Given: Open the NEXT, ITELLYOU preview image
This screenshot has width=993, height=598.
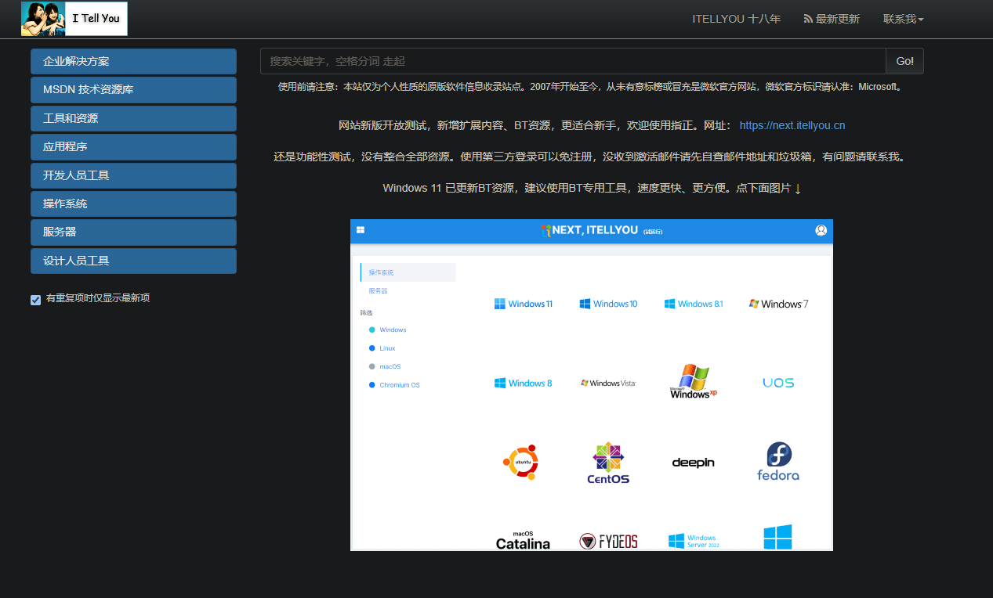Looking at the screenshot, I should 592,385.
